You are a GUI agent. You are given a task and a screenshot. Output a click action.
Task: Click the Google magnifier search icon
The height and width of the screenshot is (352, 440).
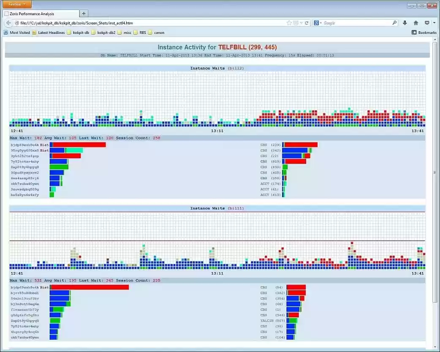[x=394, y=23]
